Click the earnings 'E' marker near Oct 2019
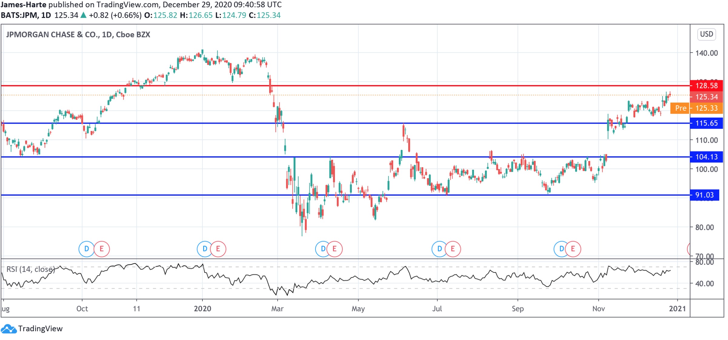Screen dimensions: 728x340 tap(102, 249)
